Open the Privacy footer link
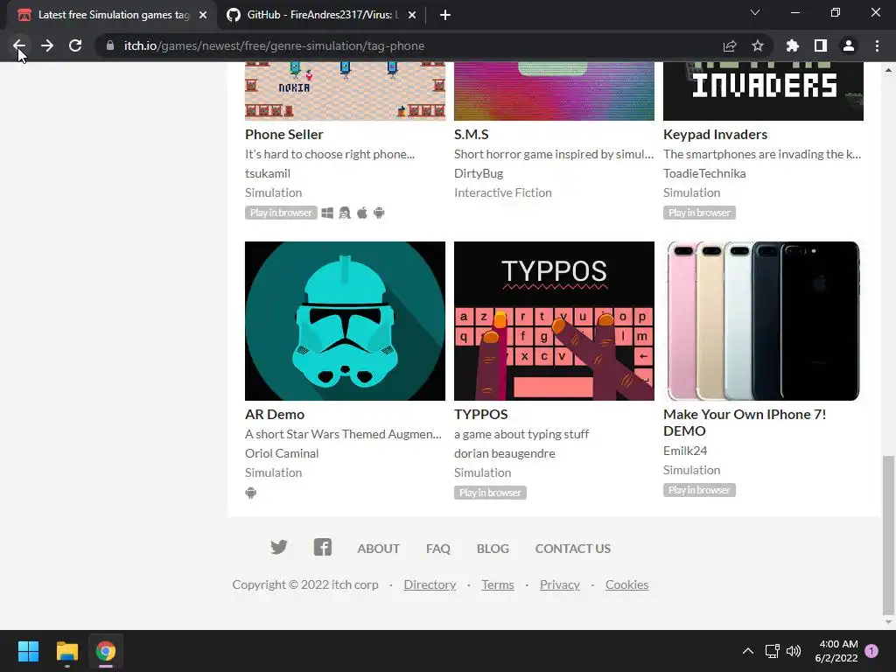 tap(559, 584)
